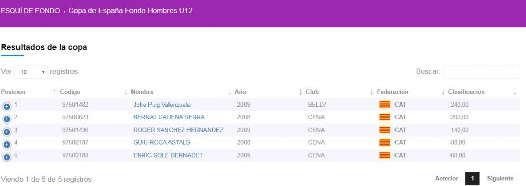This screenshot has height=186, width=526.
Task: Open row details for position 3
Action: point(6,132)
